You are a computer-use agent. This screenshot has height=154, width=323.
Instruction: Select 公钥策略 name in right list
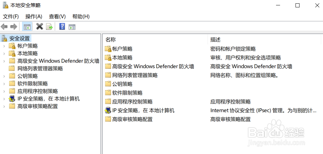tap(122, 84)
